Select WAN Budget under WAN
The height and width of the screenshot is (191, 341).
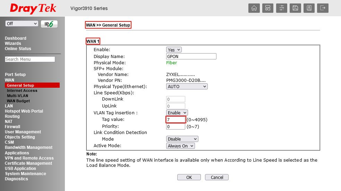[18, 101]
